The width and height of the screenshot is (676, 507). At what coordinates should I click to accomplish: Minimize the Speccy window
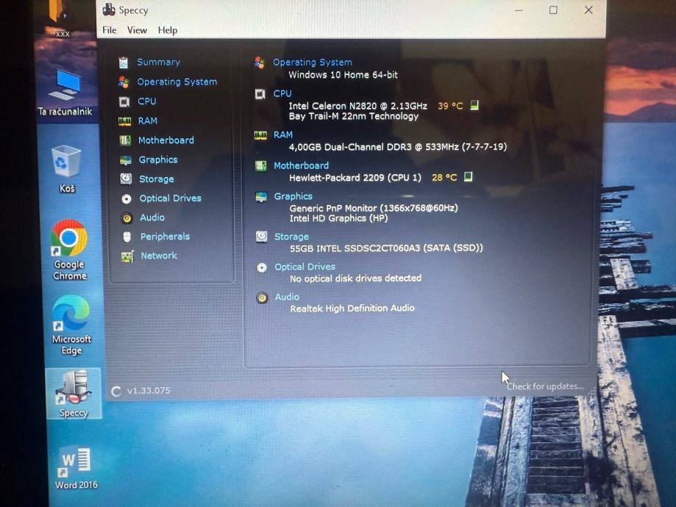pyautogui.click(x=519, y=10)
